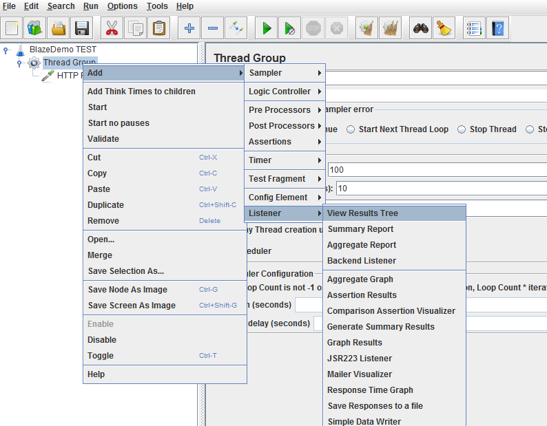This screenshot has width=547, height=426.
Task: Open the question mark Help icon
Action: (497, 28)
